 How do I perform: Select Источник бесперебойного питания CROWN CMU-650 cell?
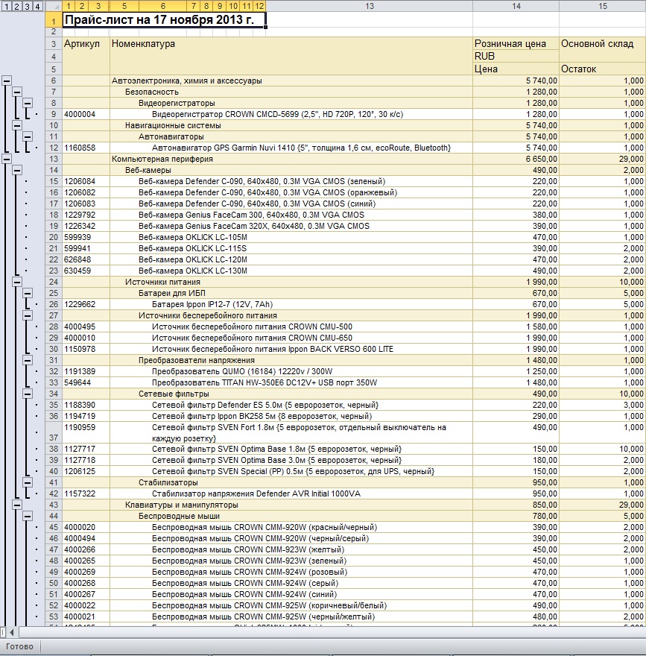coord(291,338)
